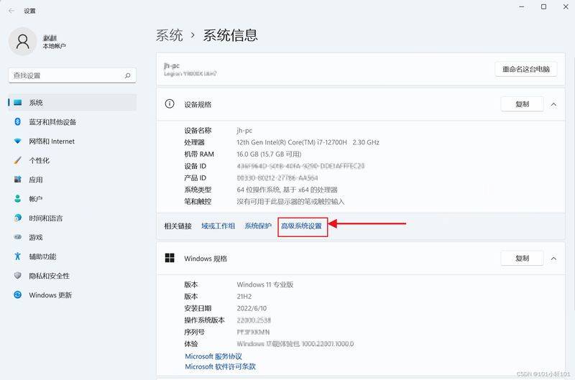This screenshot has height=380, width=575.
Task: Open Windows 更新 page
Action: pos(73,295)
